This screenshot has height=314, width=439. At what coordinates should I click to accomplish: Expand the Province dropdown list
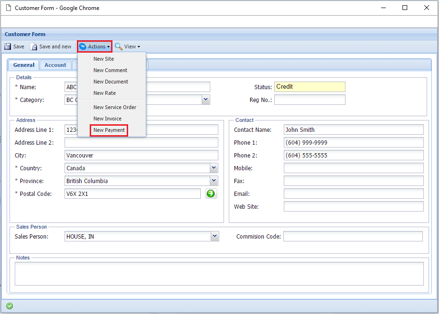(214, 181)
